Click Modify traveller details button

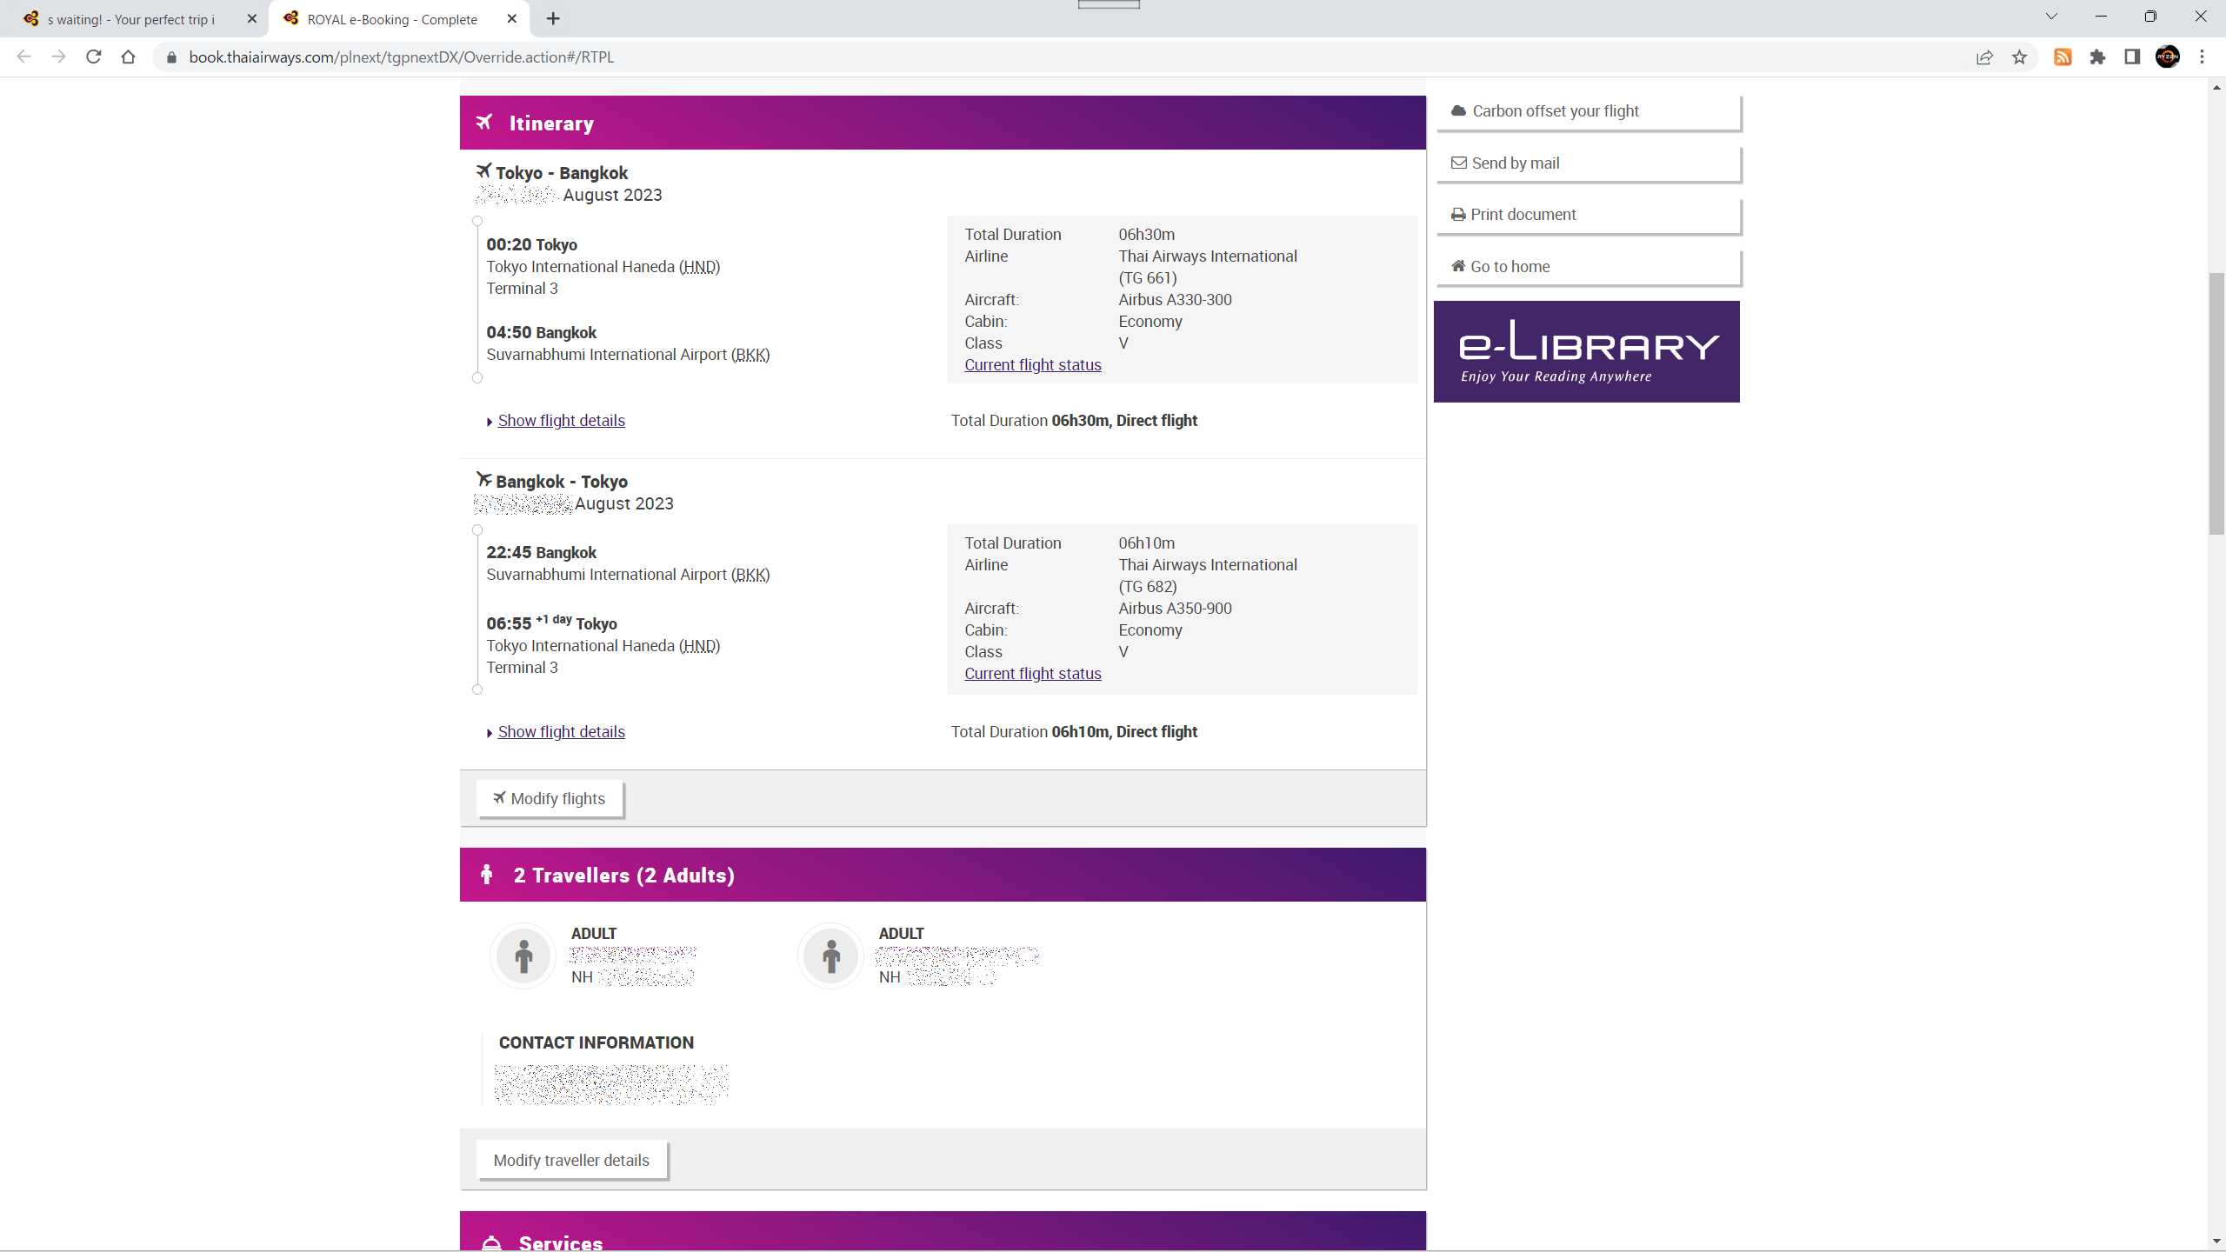click(x=571, y=1161)
